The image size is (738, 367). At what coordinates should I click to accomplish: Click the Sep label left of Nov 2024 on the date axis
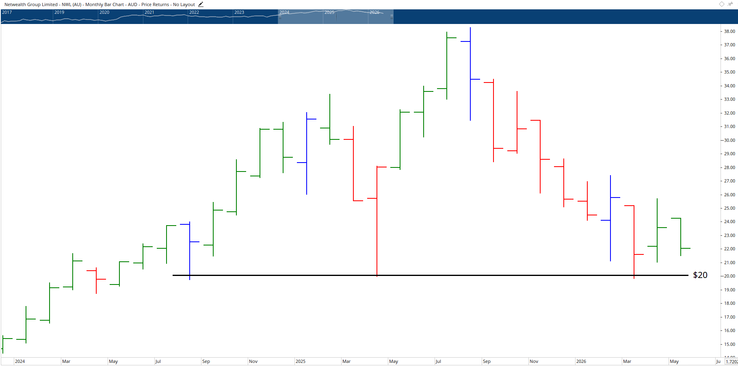(206, 361)
